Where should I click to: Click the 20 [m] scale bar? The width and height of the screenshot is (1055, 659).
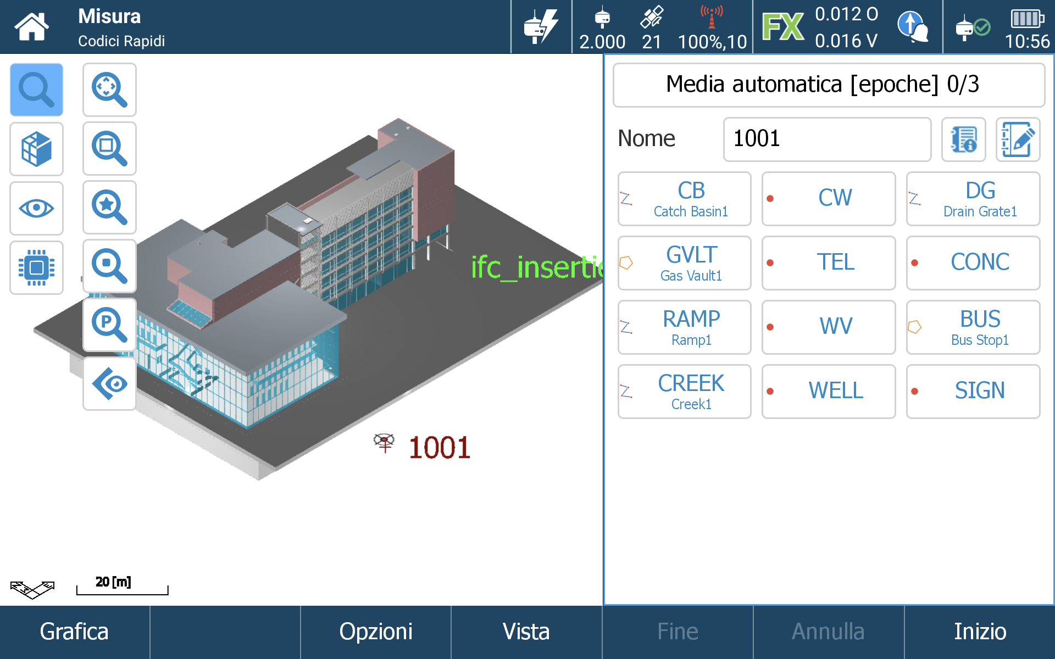pyautogui.click(x=122, y=585)
